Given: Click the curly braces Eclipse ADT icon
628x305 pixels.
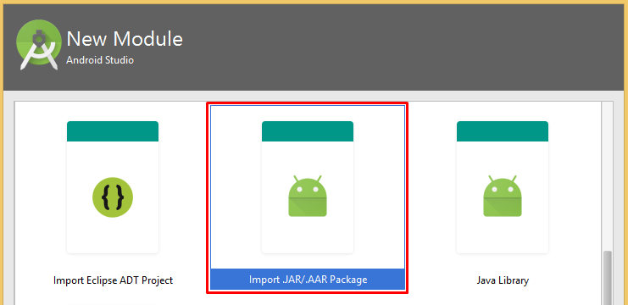Looking at the screenshot, I should click(x=113, y=197).
